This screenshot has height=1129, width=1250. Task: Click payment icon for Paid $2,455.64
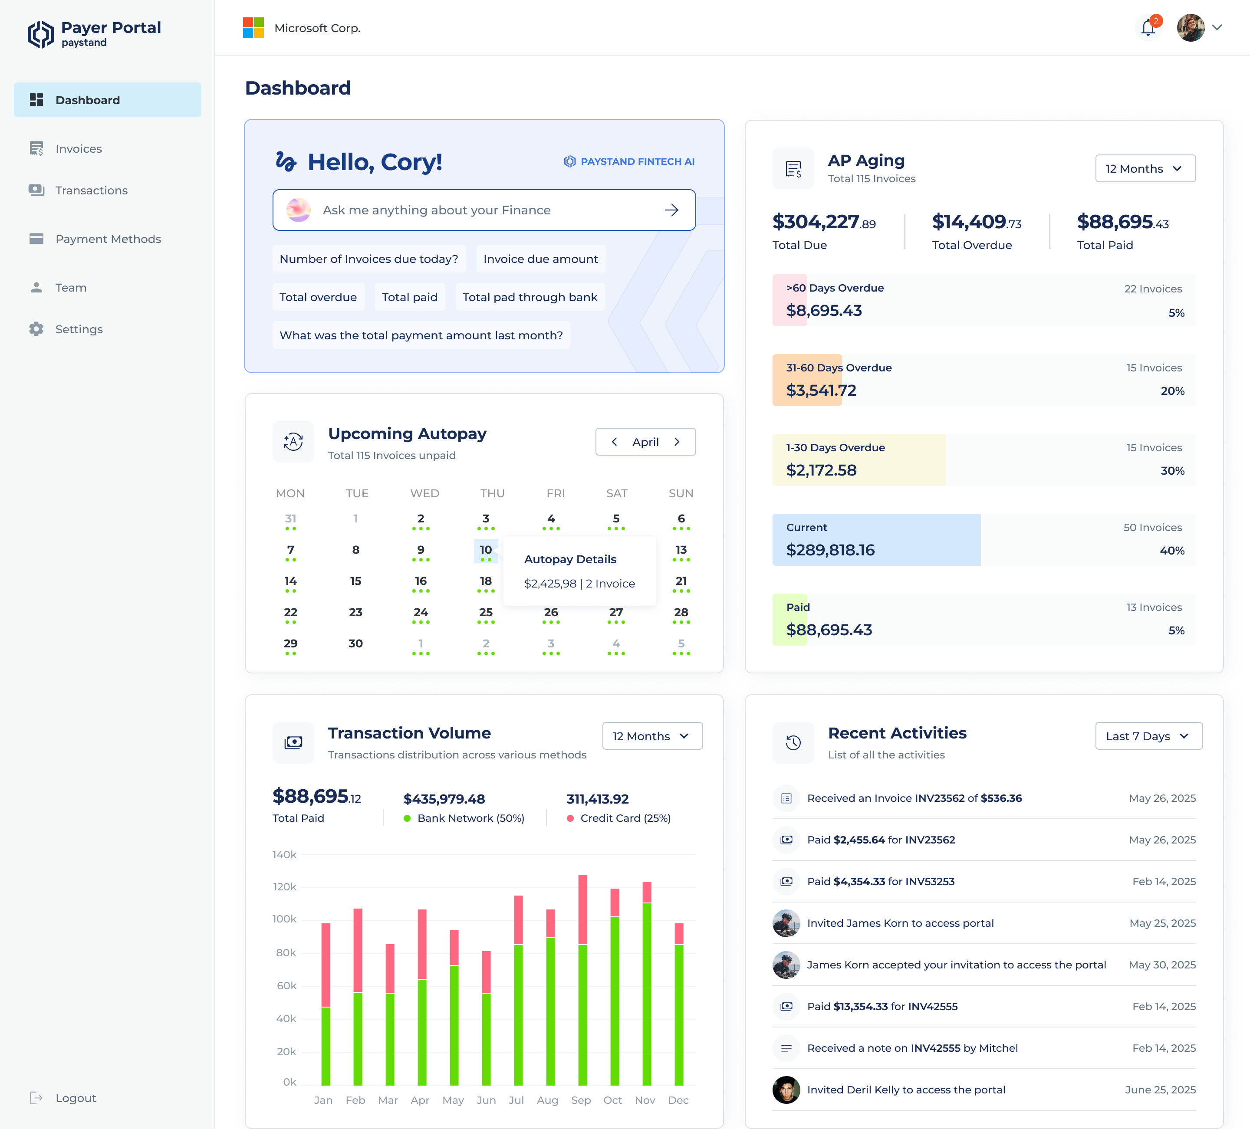(786, 840)
